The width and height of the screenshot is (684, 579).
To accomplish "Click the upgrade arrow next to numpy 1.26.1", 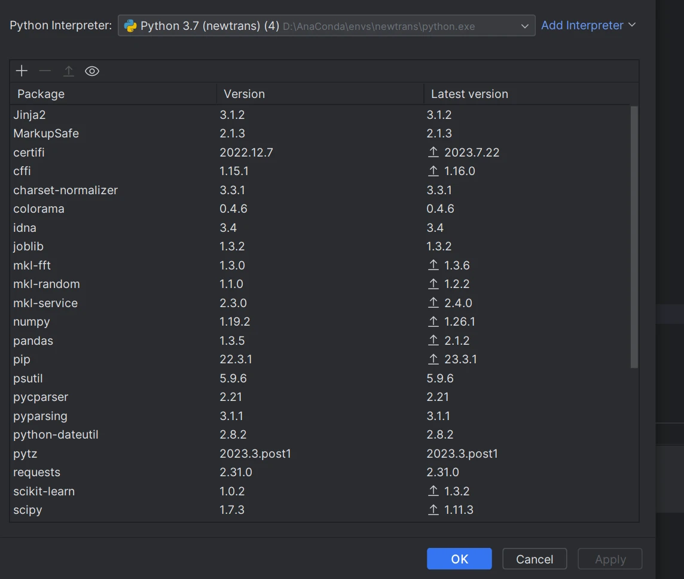I will click(433, 321).
